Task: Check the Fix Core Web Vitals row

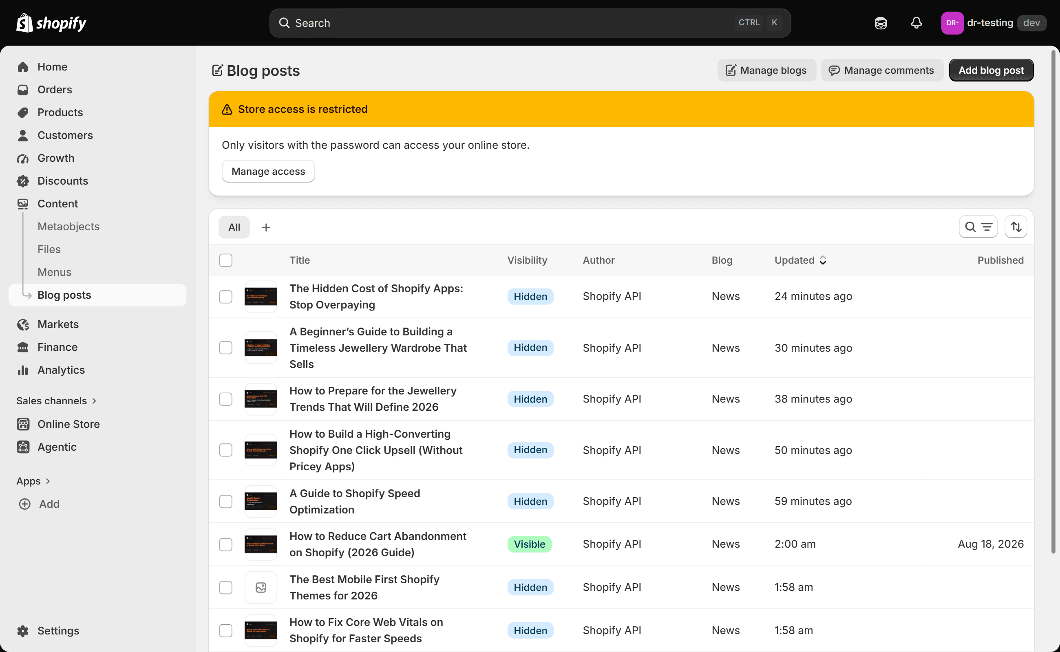Action: (225, 630)
